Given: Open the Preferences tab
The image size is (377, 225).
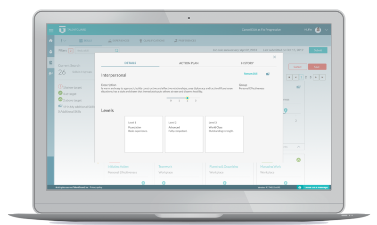Looking at the screenshot, I should point(185,41).
